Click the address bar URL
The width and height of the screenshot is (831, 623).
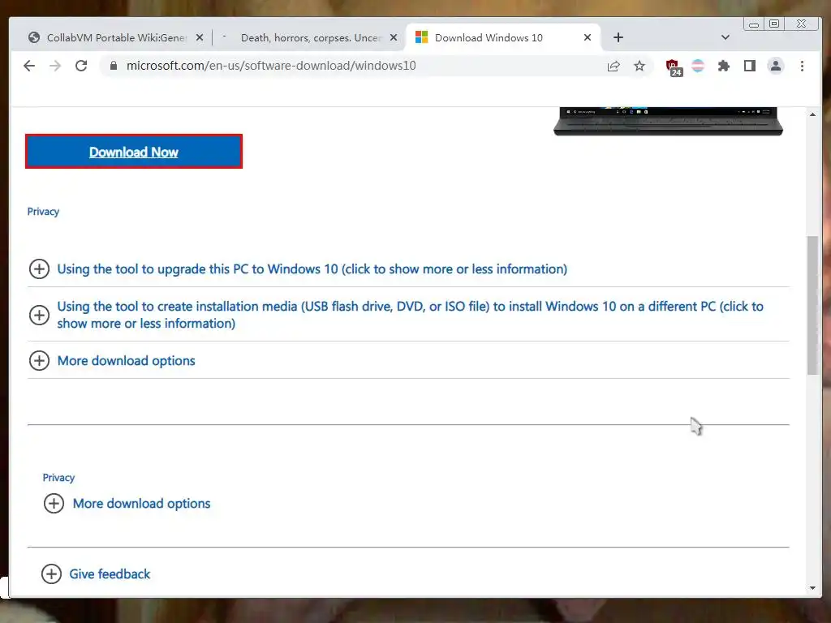click(271, 66)
